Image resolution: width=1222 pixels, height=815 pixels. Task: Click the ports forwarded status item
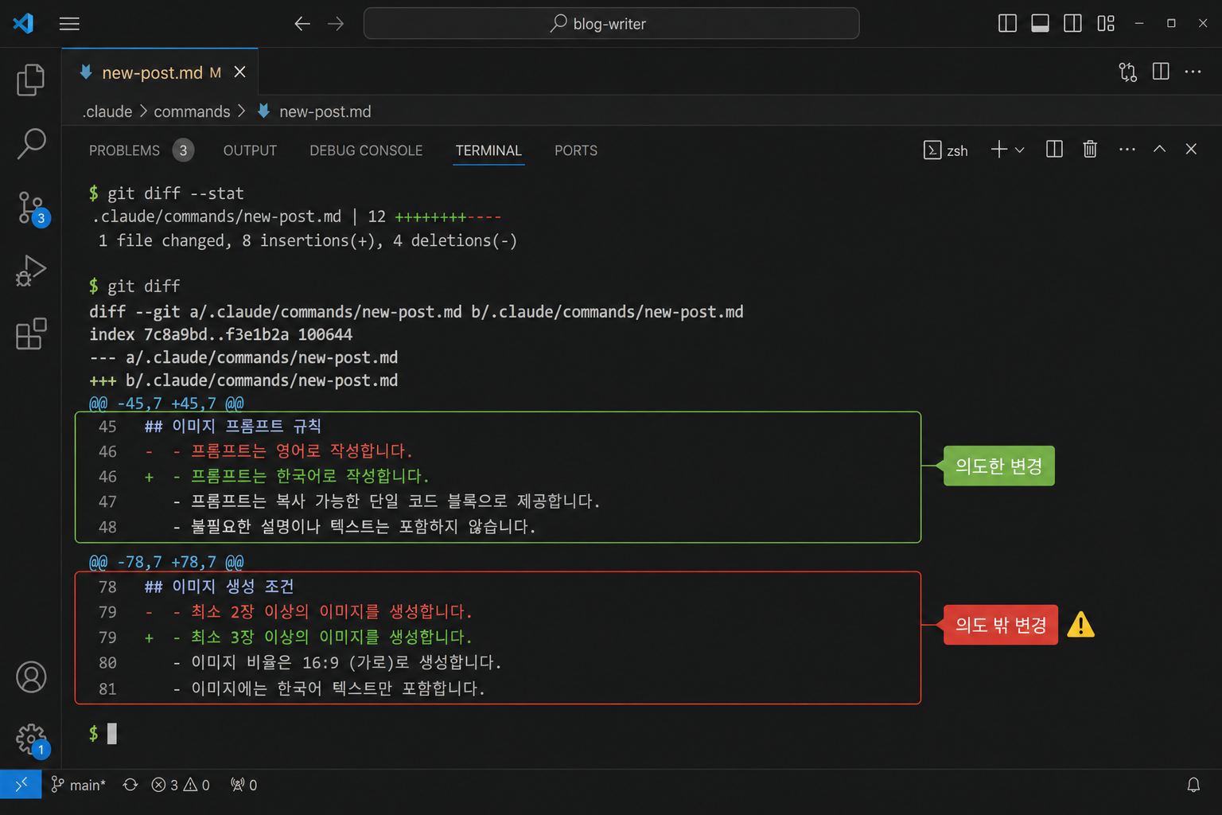[x=243, y=785]
